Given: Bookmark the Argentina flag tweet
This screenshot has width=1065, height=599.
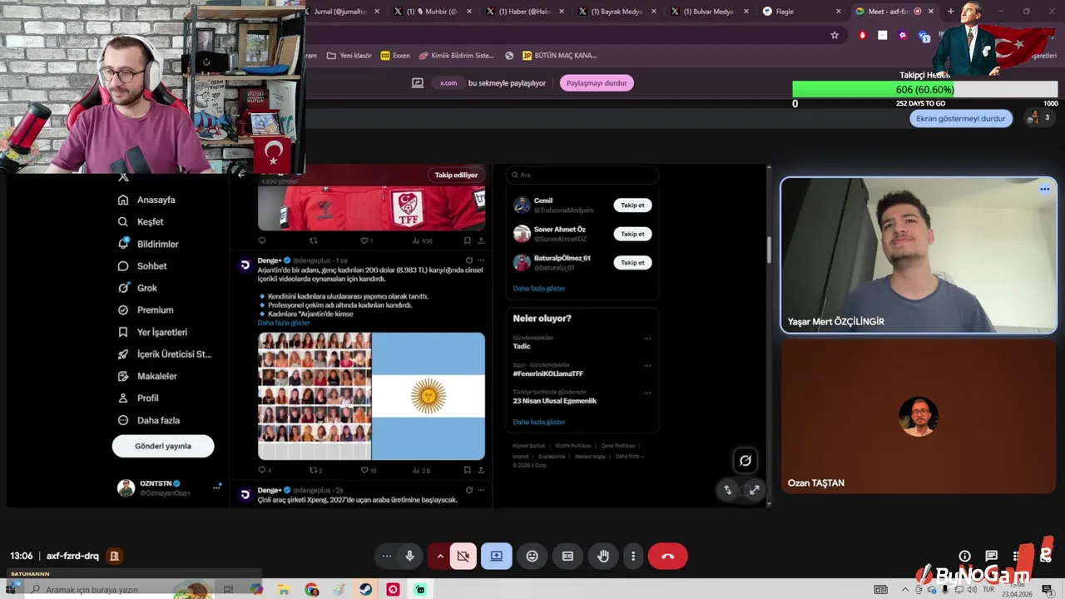Looking at the screenshot, I should (x=468, y=470).
